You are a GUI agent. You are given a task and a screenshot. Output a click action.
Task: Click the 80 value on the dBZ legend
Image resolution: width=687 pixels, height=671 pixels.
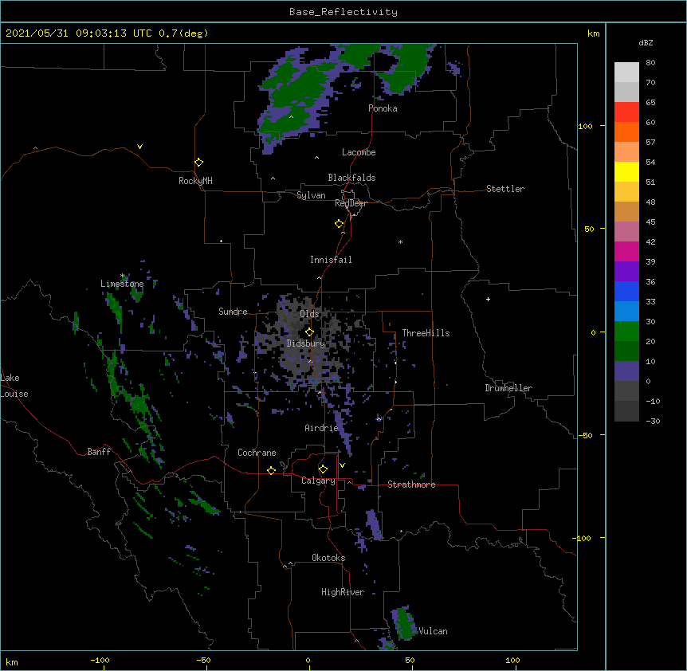(650, 63)
